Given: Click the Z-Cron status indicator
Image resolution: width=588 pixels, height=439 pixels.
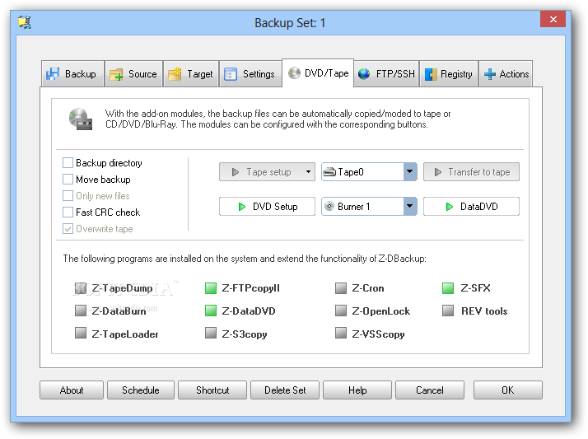Looking at the screenshot, I should click(x=341, y=288).
